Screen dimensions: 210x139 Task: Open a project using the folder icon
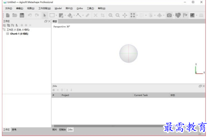click(15, 15)
